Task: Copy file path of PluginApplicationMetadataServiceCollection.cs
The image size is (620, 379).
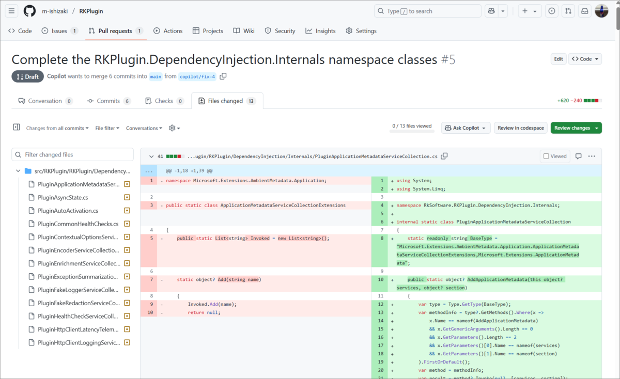Action: tap(444, 156)
